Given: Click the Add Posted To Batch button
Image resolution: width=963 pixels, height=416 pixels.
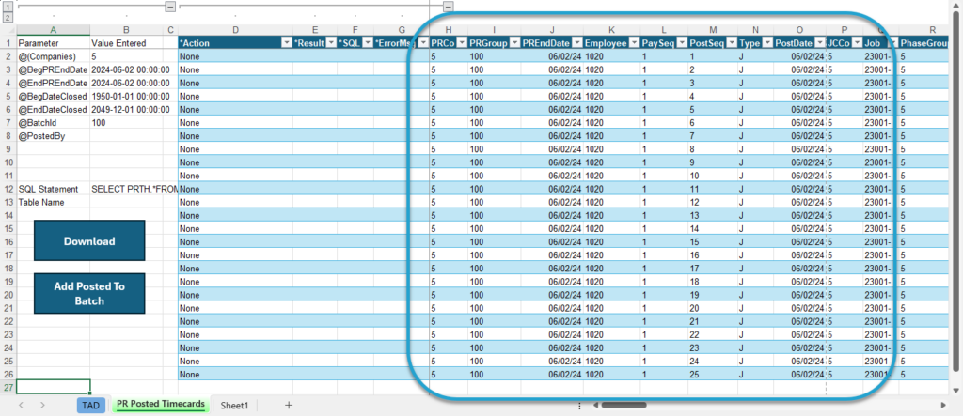Looking at the screenshot, I should point(89,293).
